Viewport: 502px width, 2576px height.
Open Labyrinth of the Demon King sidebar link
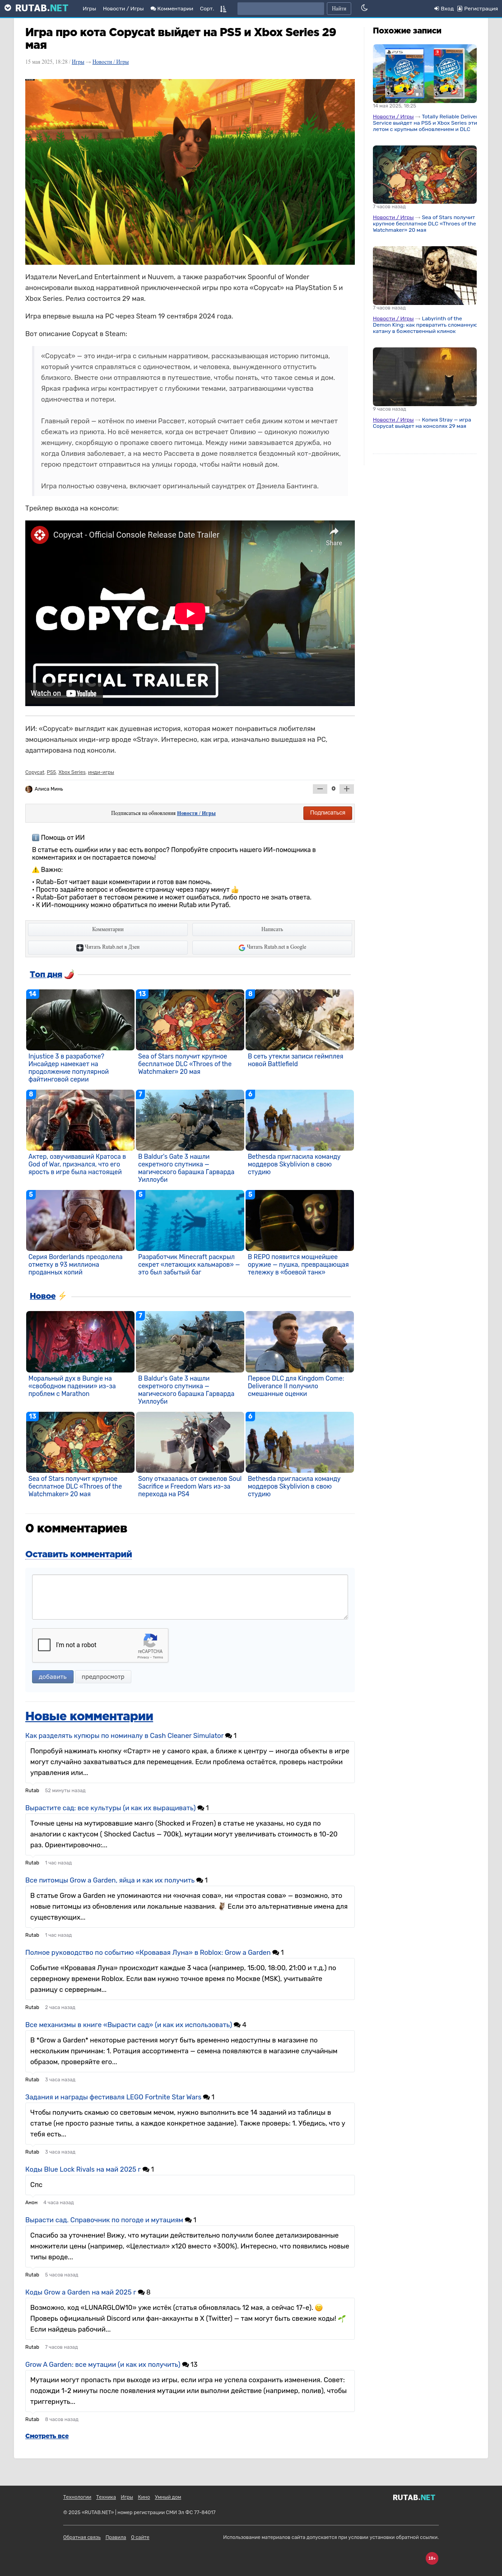pyautogui.click(x=424, y=325)
